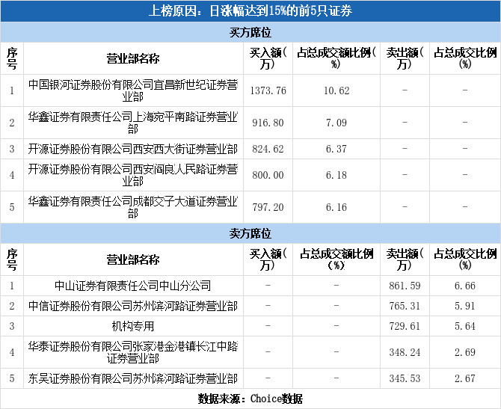The width and height of the screenshot is (501, 409).
Task: Click 东吴证券股份有限公司苏州滨河路证券营业部
Action: pyautogui.click(x=133, y=378)
